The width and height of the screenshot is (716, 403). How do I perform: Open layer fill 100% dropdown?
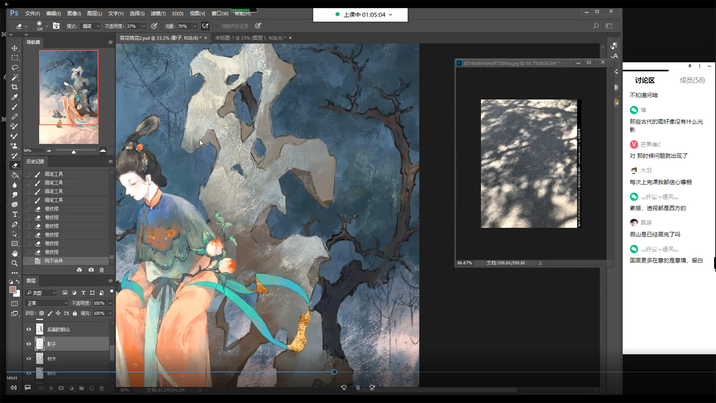(x=110, y=313)
